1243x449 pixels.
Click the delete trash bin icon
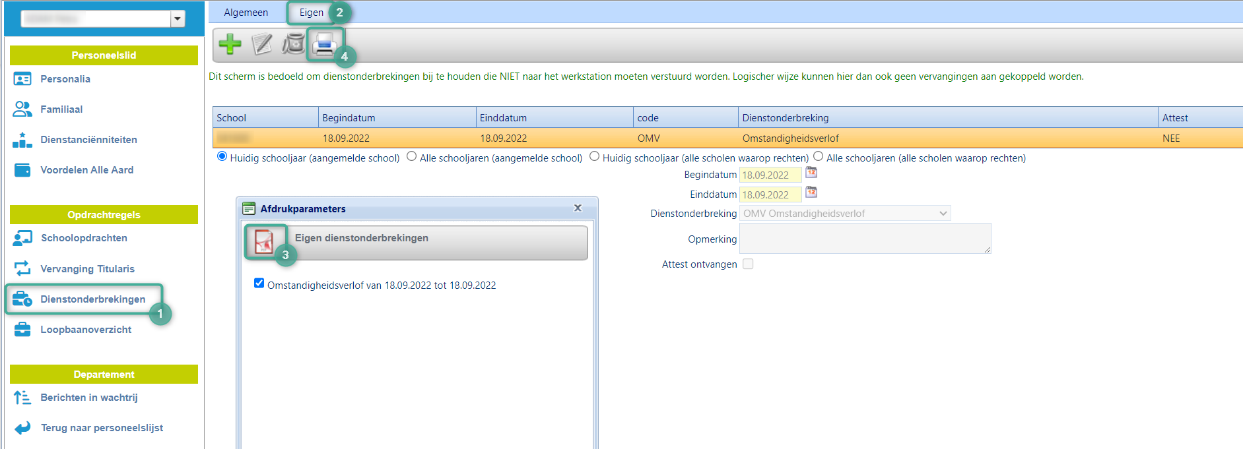pos(293,44)
